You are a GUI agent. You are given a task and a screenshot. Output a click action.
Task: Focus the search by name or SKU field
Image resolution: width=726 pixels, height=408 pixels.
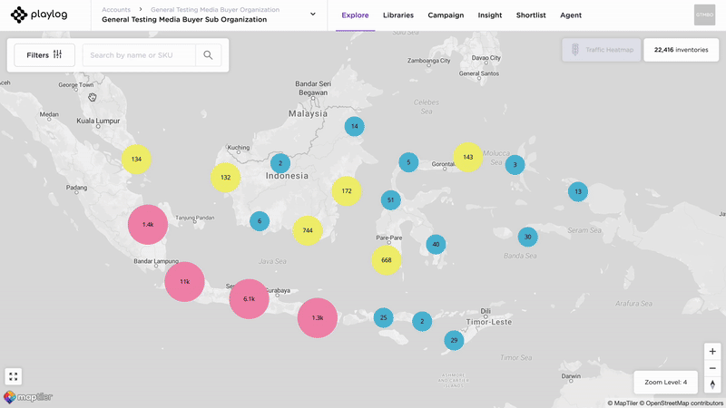click(138, 55)
